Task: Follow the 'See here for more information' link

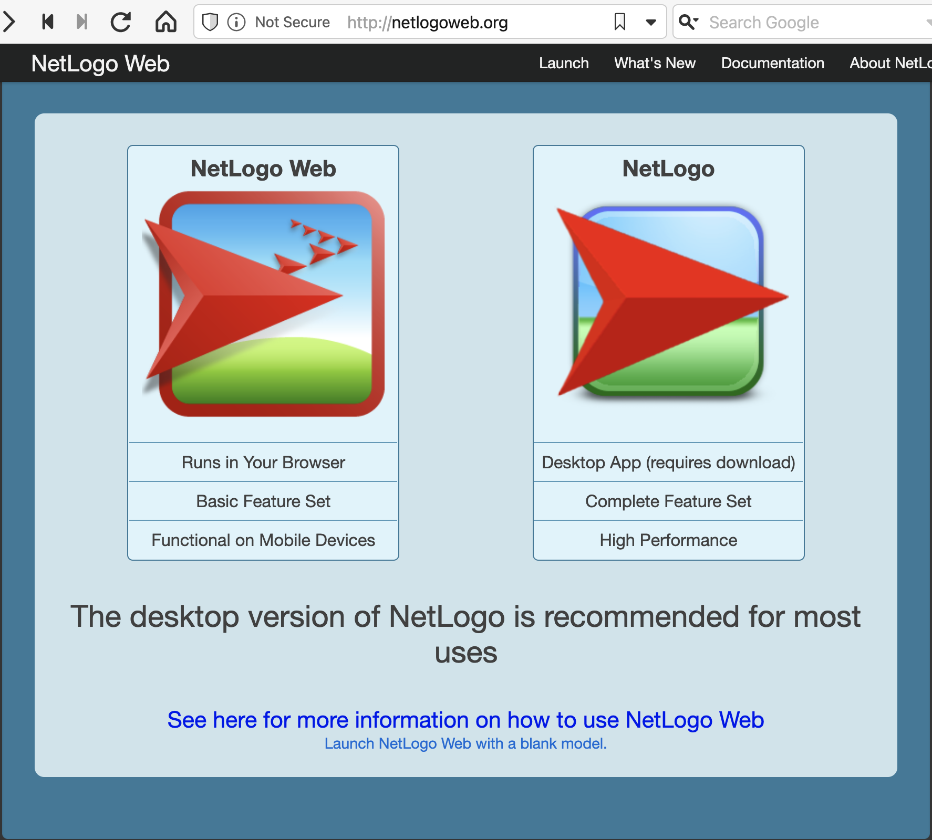Action: 465,720
